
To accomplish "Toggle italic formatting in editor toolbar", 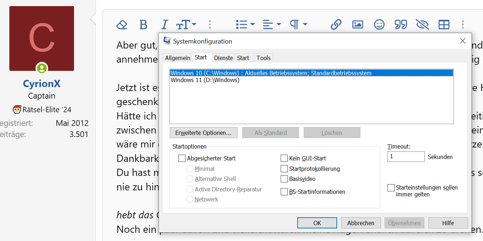I will (x=164, y=24).
